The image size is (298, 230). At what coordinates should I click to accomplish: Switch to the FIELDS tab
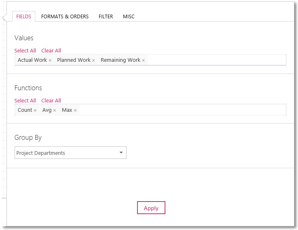(x=24, y=17)
